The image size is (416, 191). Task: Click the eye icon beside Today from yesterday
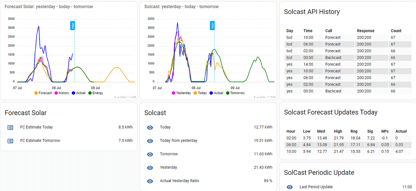(x=150, y=141)
